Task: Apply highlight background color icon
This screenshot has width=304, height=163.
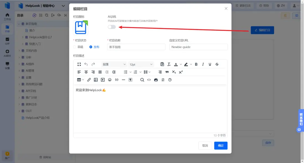Action: pos(186,64)
